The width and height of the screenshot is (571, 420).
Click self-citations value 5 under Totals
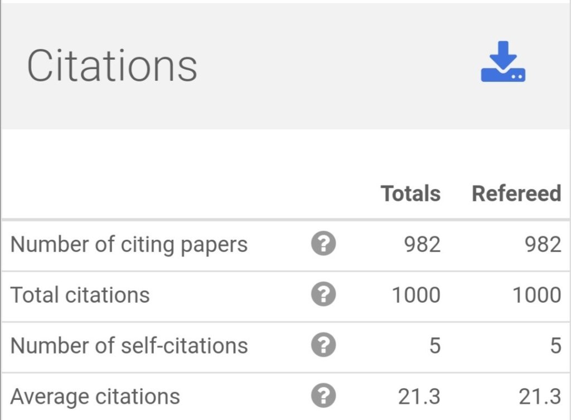435,346
